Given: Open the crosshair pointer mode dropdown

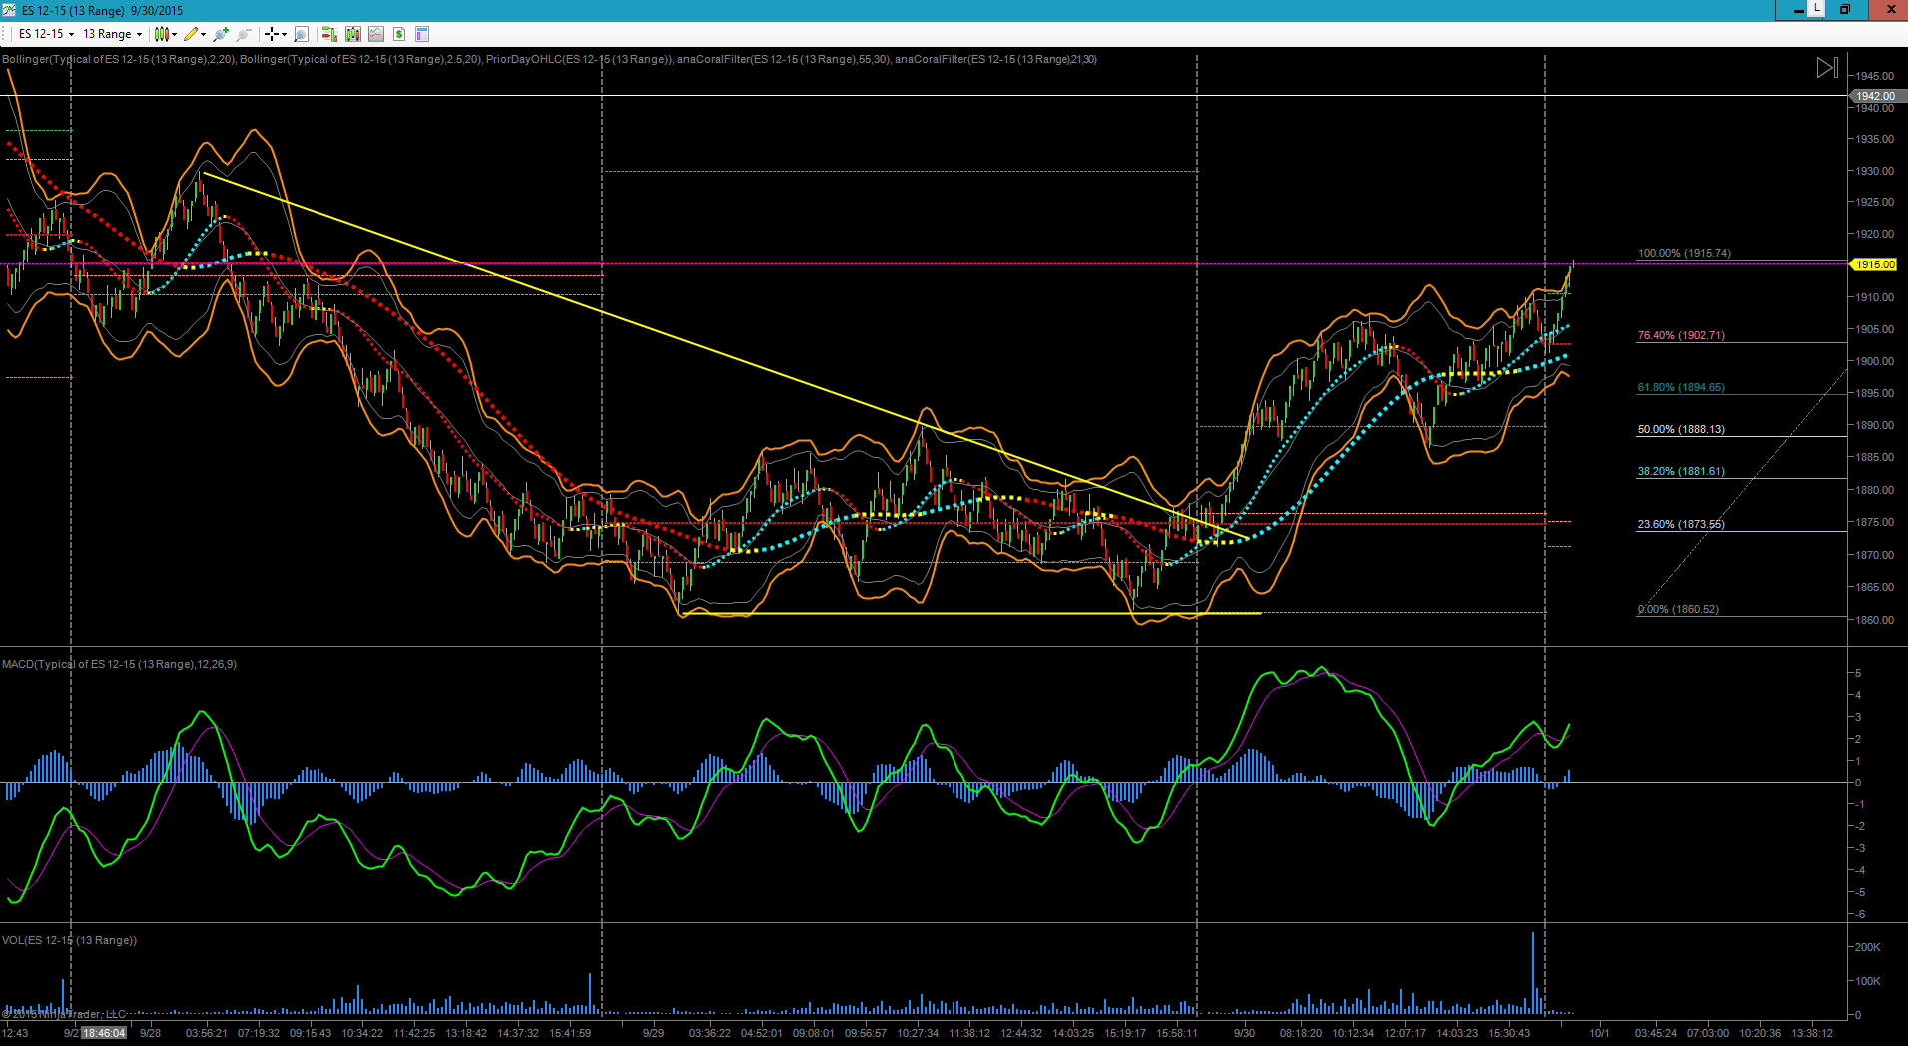Looking at the screenshot, I should pos(275,34).
